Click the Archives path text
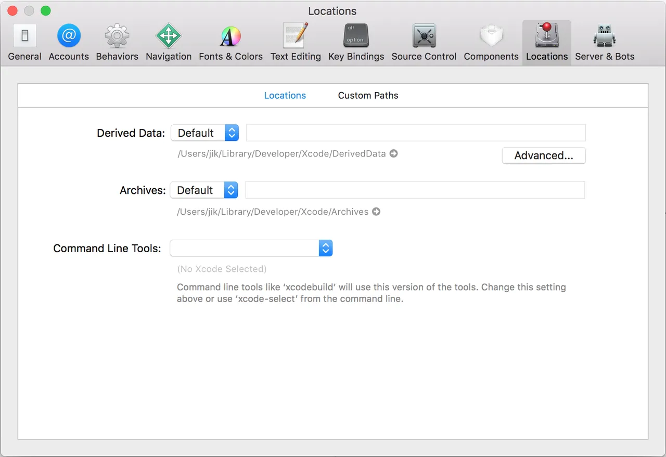The image size is (666, 457). [273, 212]
